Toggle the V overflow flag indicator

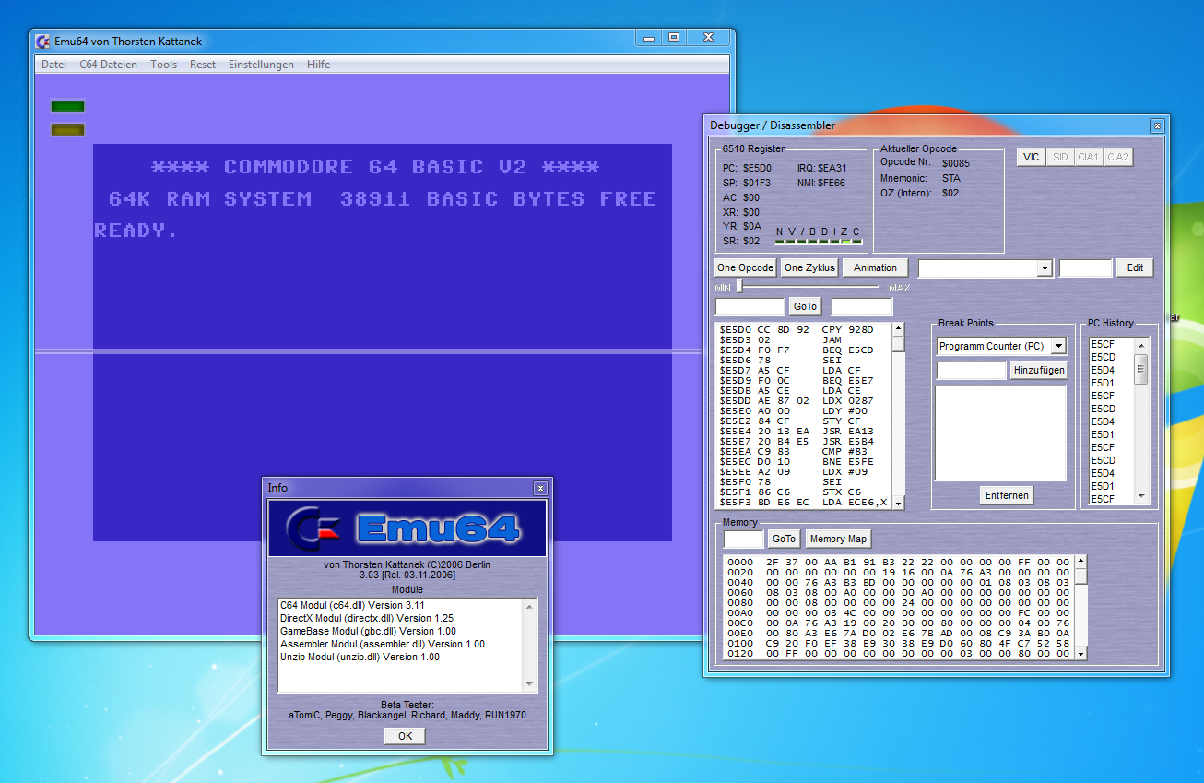[x=791, y=242]
